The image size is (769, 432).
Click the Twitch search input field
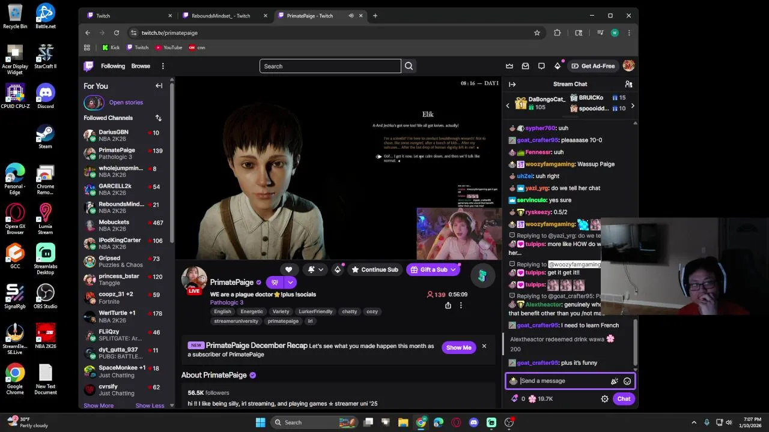tap(330, 66)
